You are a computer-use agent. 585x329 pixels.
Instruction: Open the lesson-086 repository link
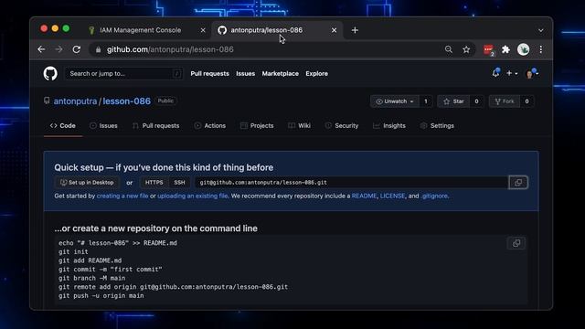pyautogui.click(x=127, y=101)
